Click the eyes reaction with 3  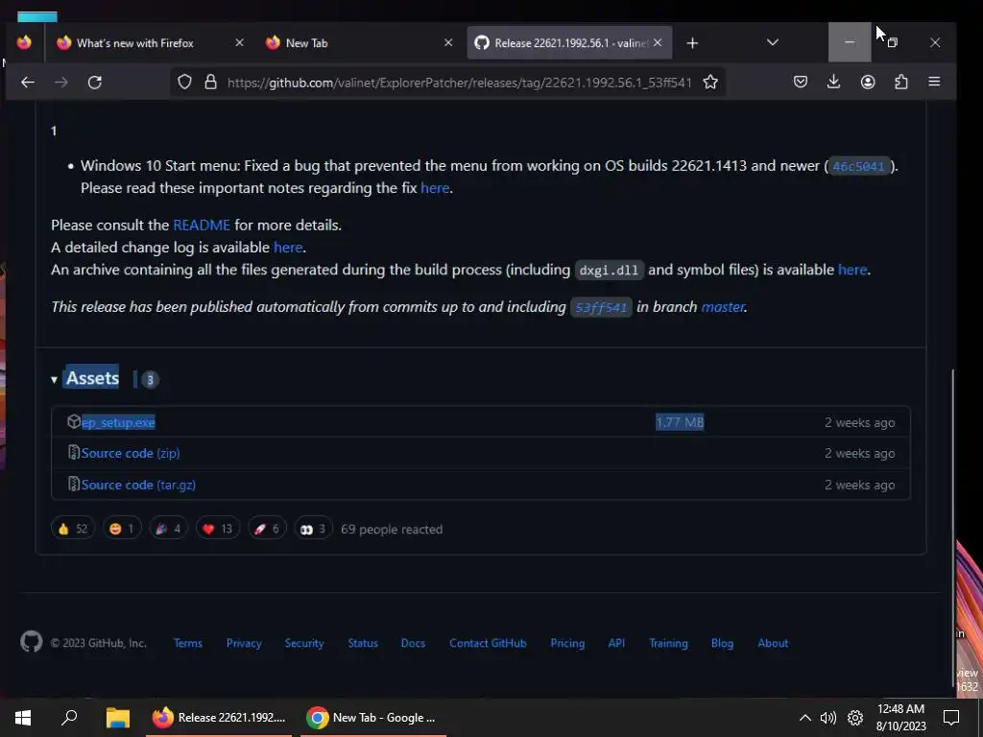pyautogui.click(x=313, y=529)
